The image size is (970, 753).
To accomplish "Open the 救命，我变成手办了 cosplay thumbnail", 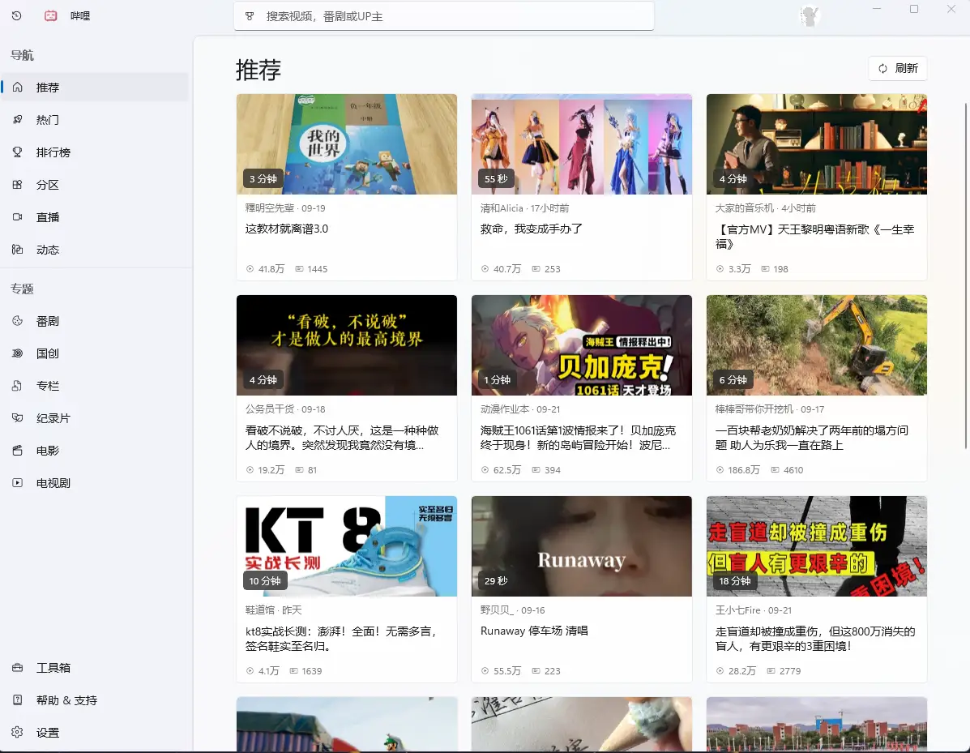I will coord(582,144).
